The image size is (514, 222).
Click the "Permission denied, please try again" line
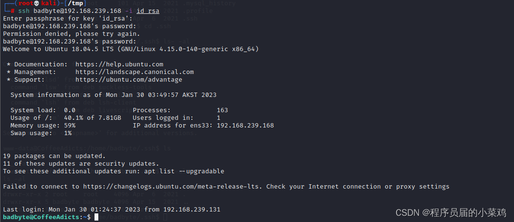pos(72,34)
